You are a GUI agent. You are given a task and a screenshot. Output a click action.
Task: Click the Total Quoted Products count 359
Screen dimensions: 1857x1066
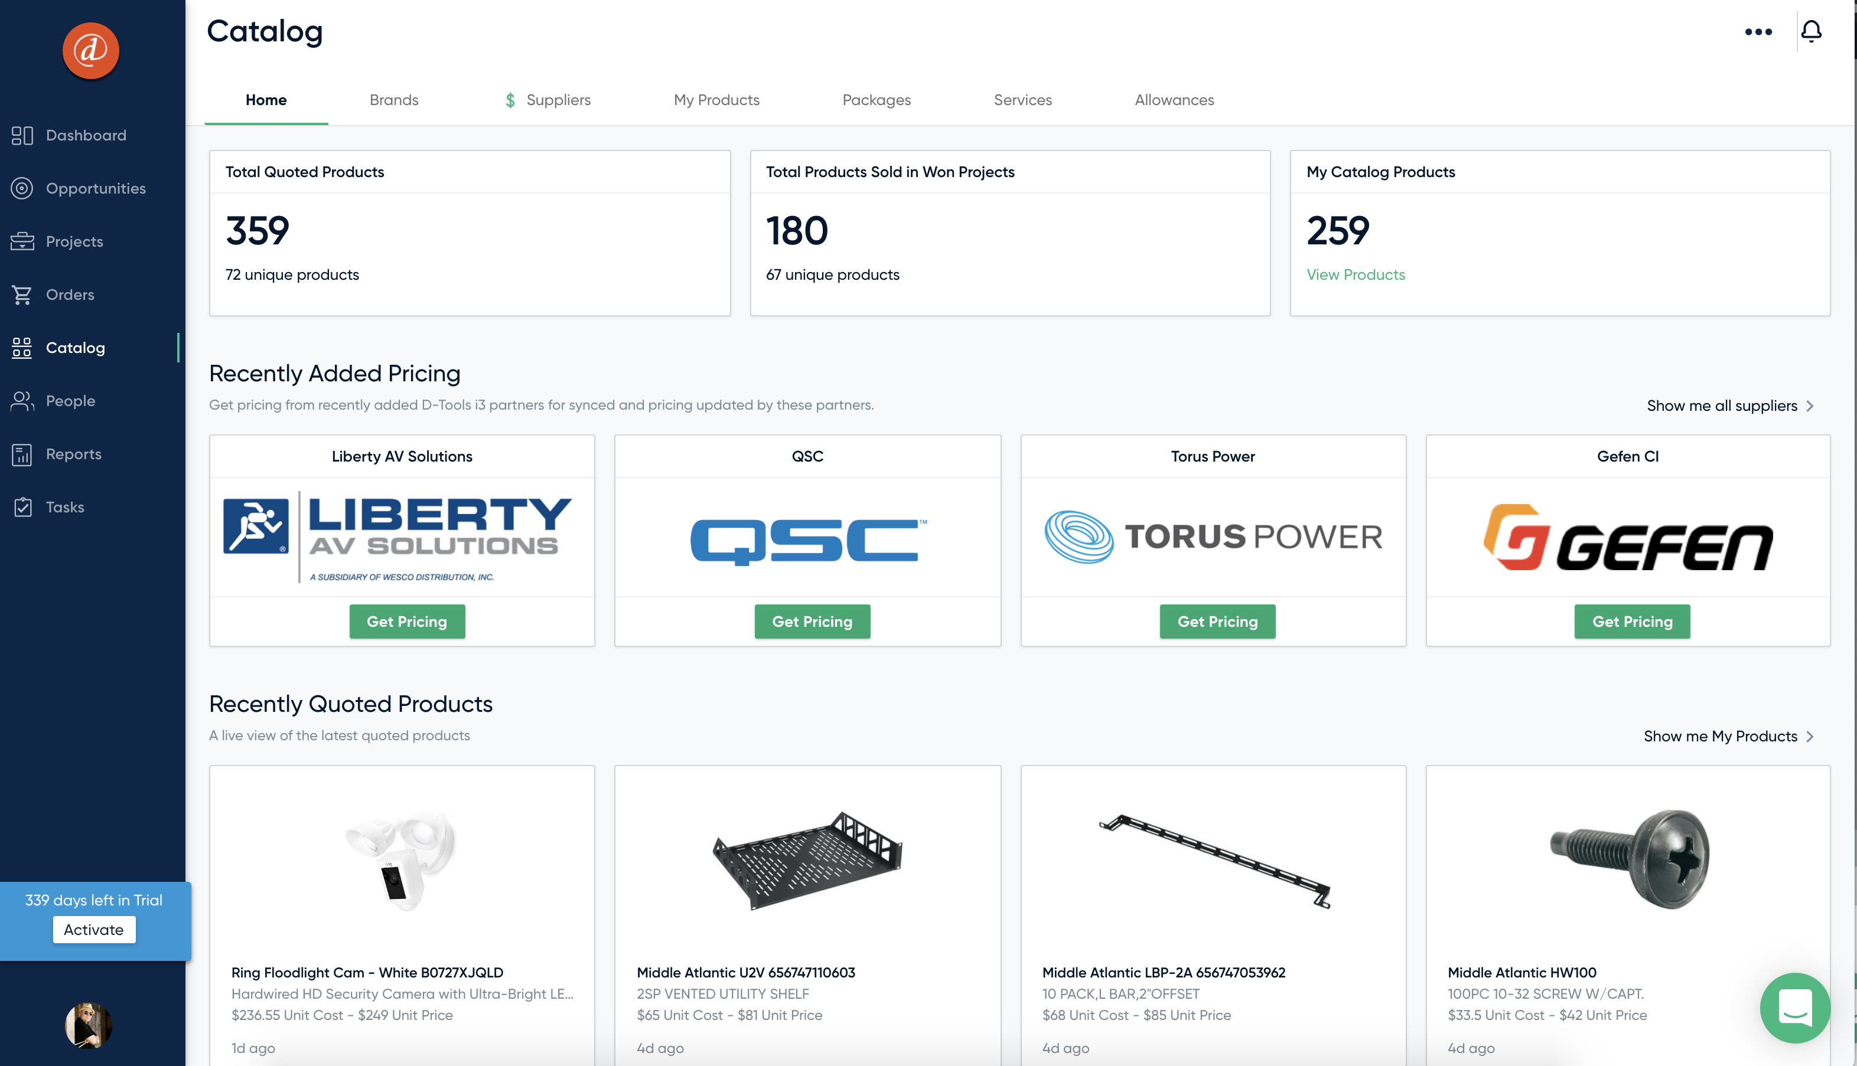(x=257, y=231)
